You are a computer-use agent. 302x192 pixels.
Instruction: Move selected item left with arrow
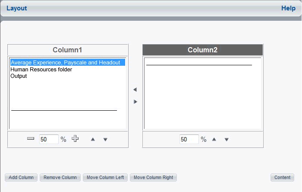click(x=135, y=90)
